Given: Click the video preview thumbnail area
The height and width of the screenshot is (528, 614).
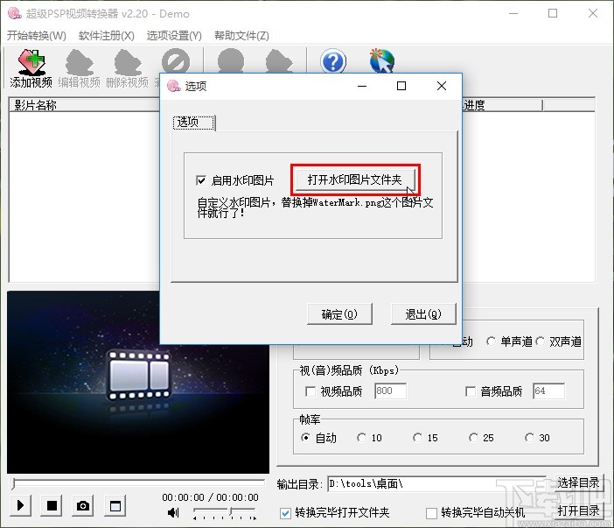Looking at the screenshot, I should tap(138, 382).
